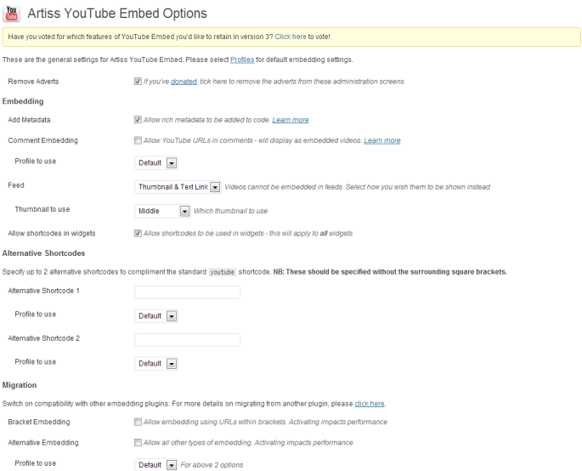Open the Profiles link
582x471 pixels.
242,60
